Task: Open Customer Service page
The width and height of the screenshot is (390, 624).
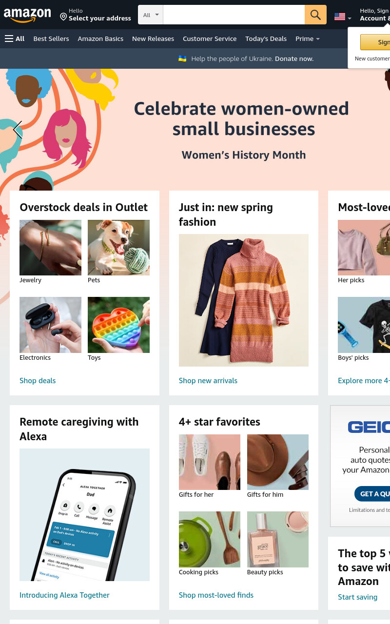Action: (210, 39)
